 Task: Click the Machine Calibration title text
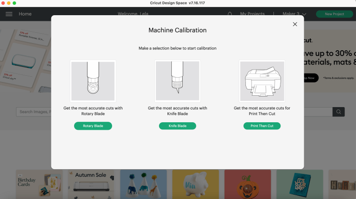coord(178,30)
